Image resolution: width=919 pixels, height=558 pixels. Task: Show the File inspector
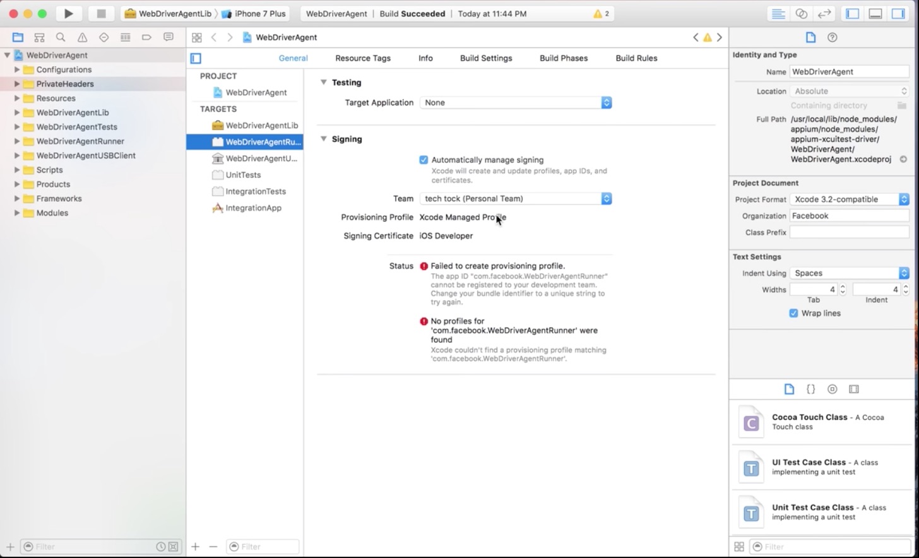810,37
